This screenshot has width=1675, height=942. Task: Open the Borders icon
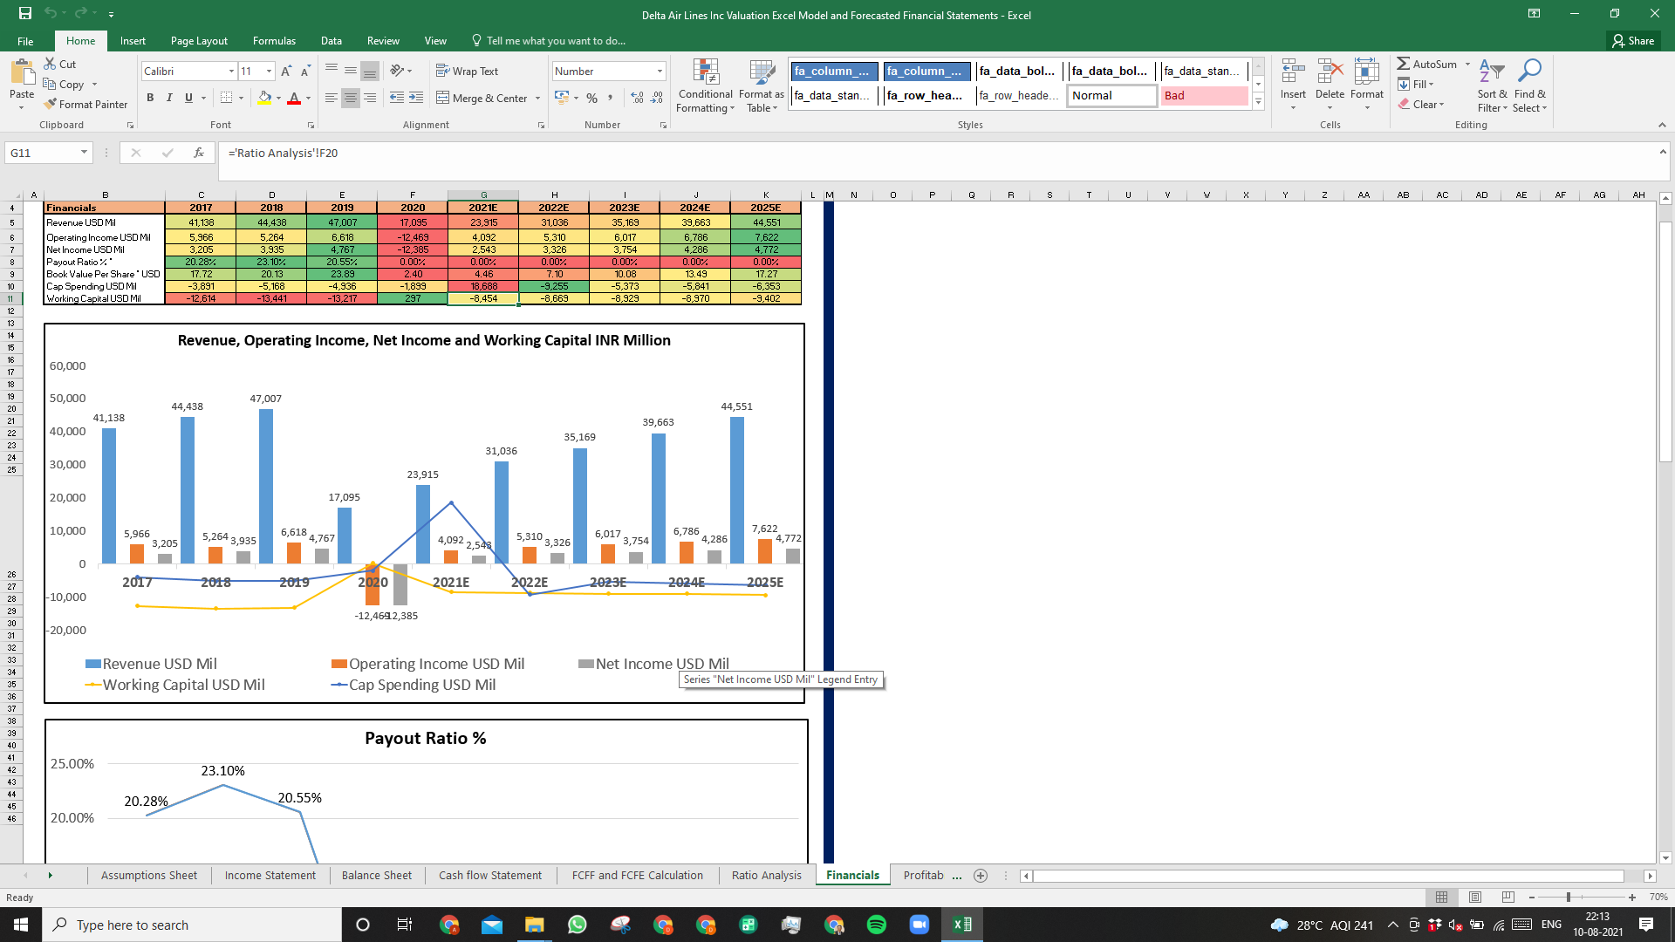(227, 98)
